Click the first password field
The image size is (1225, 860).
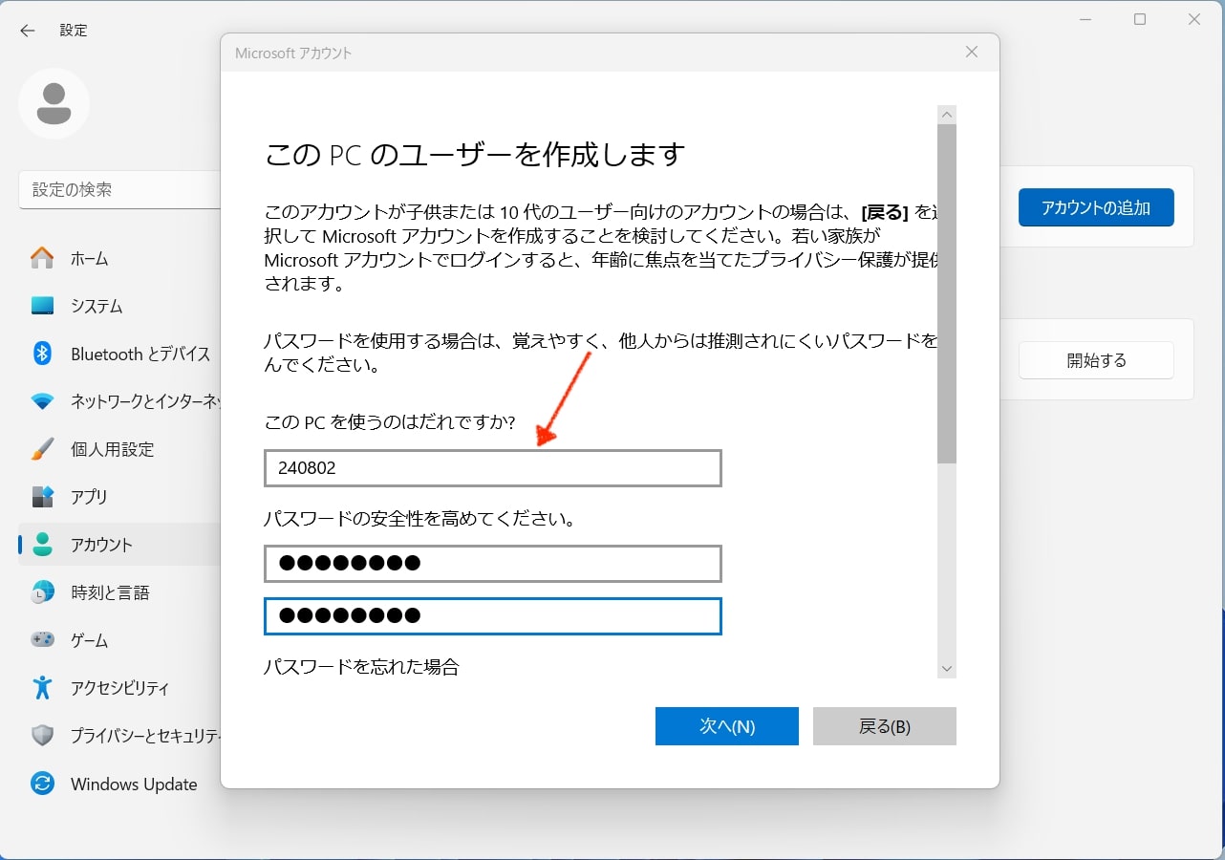(x=493, y=564)
